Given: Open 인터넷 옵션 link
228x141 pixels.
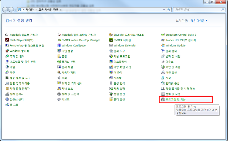Looking at the screenshot, I should (x=172, y=83).
